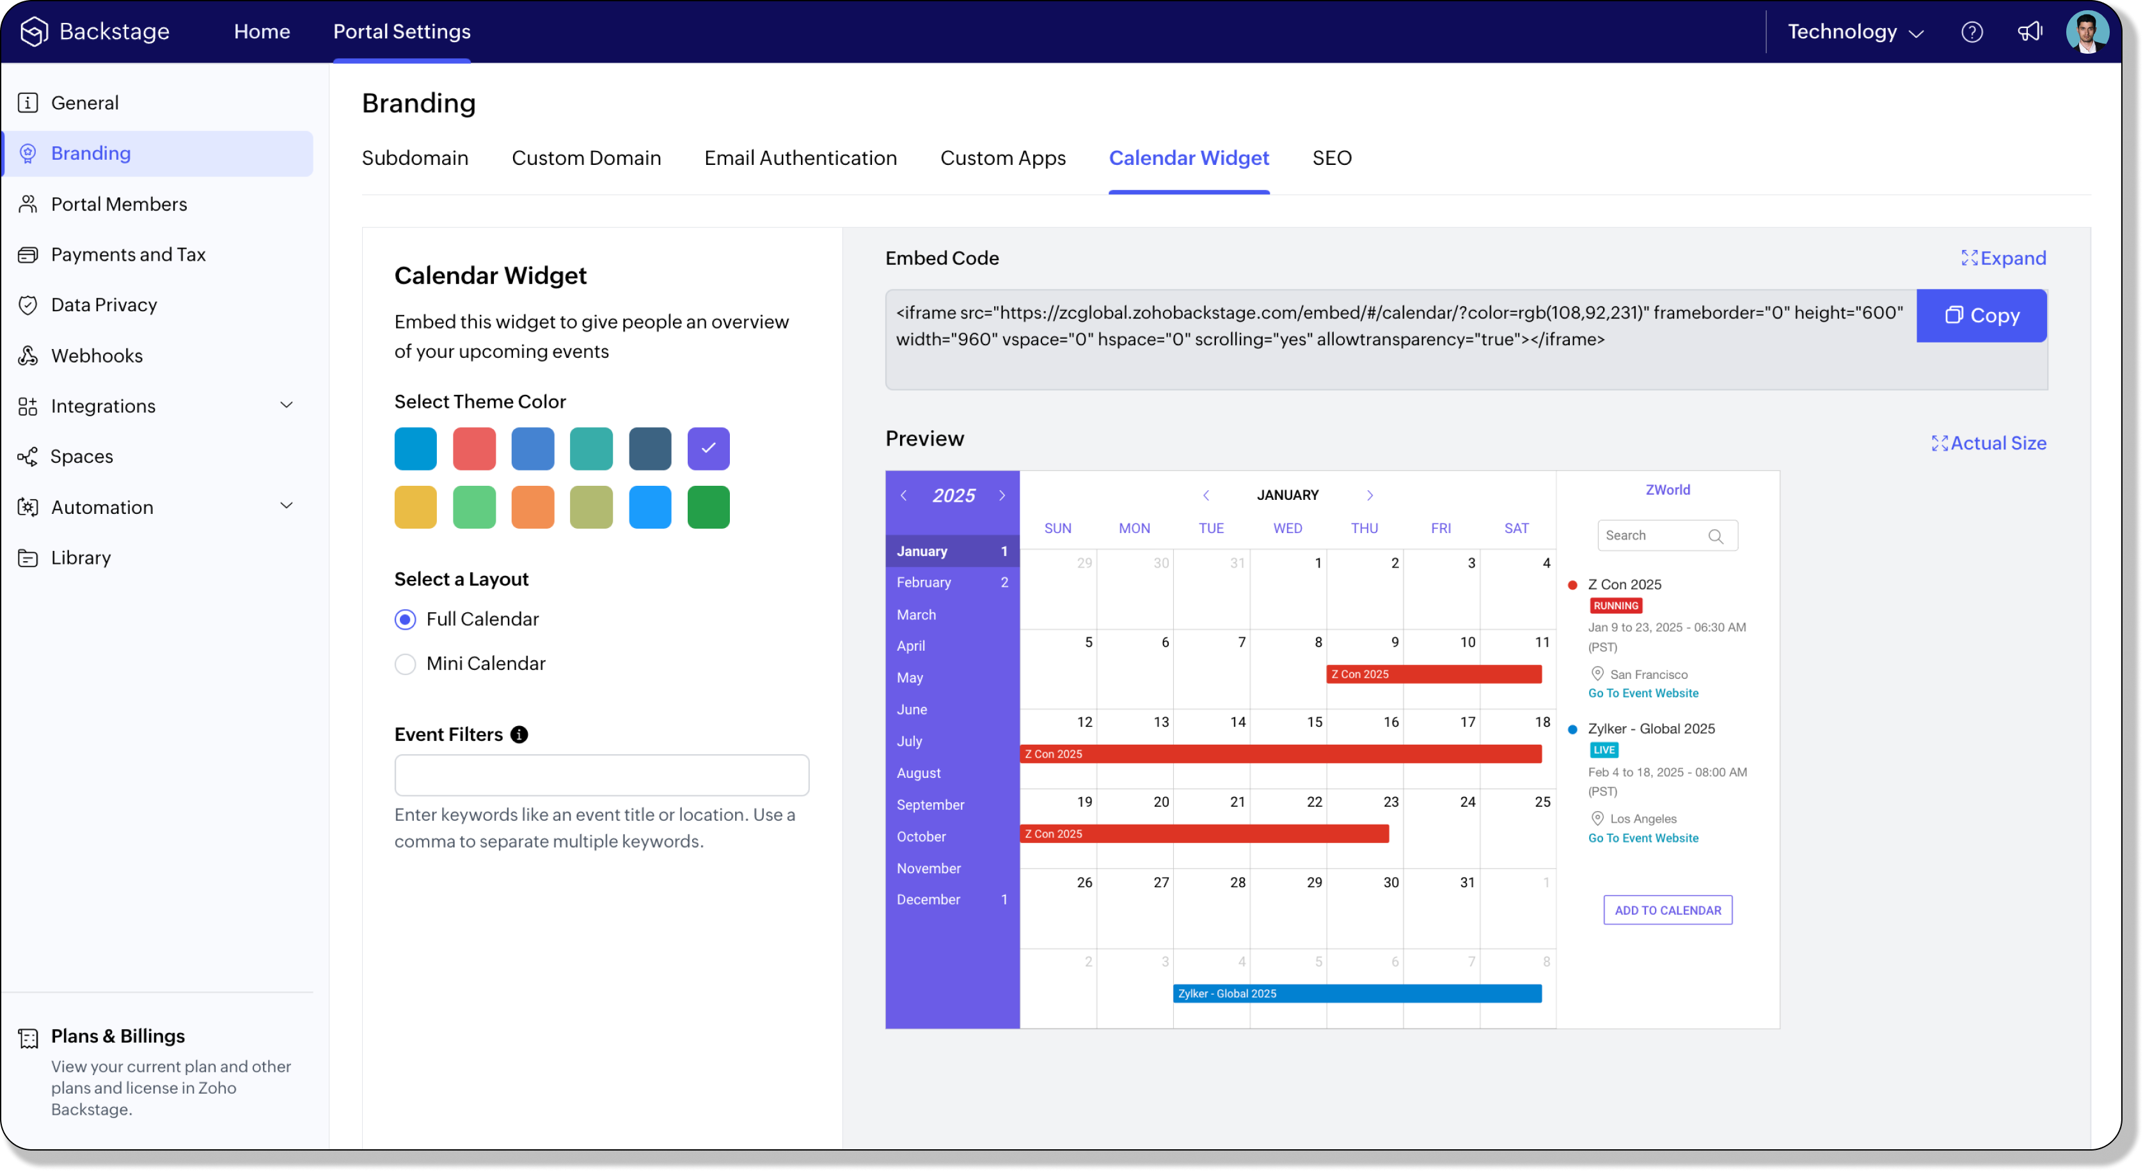Click the Webhooks icon in sidebar
Viewport: 2143px width, 1171px height.
tap(28, 355)
